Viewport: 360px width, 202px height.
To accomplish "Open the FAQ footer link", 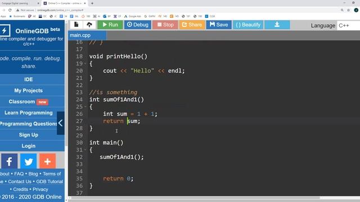I will pyautogui.click(x=19, y=174).
